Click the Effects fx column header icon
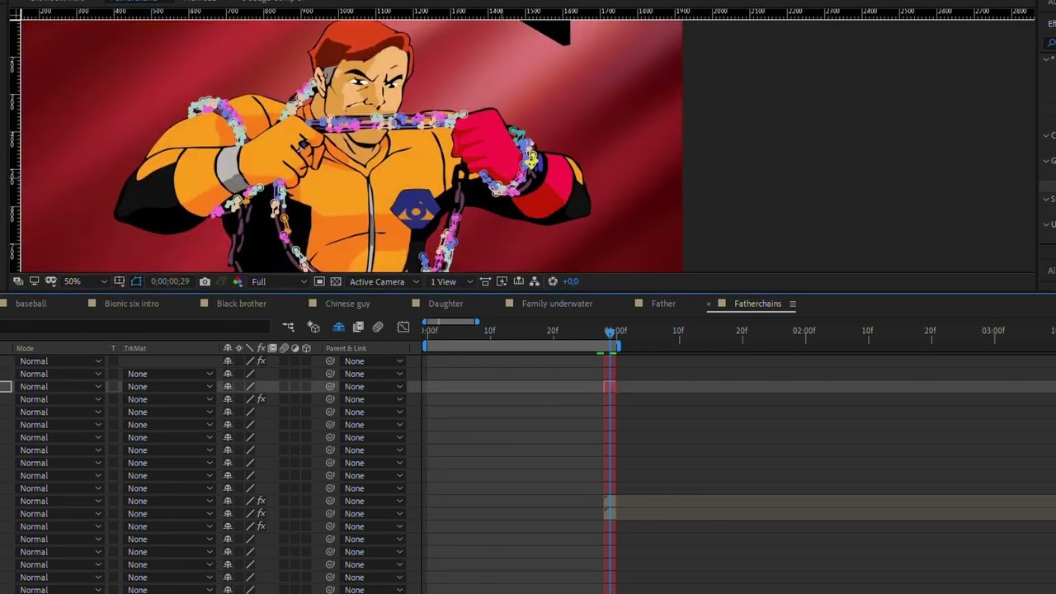 [262, 348]
